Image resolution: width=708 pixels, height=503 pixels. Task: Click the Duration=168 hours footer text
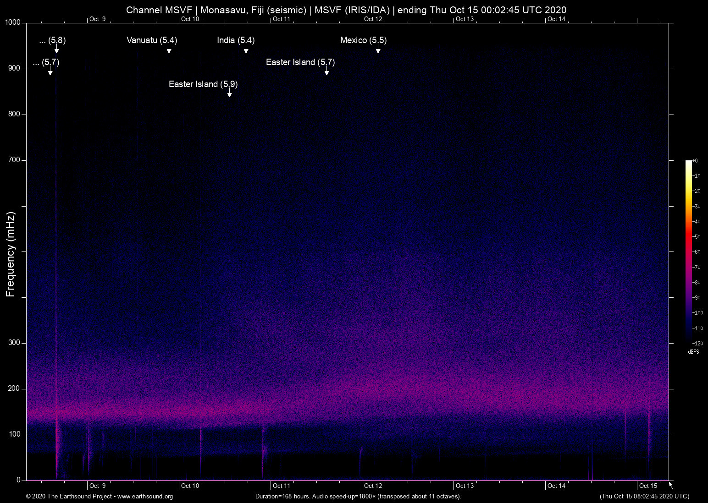click(x=358, y=497)
